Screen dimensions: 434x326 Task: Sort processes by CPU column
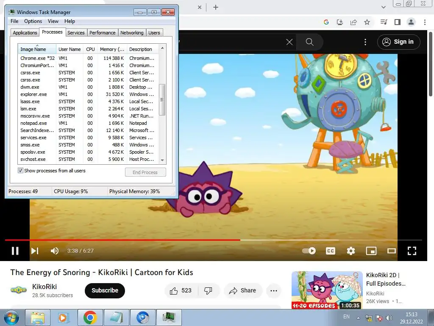(90, 49)
